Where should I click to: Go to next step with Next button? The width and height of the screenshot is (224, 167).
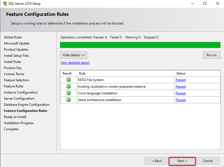coord(182,161)
